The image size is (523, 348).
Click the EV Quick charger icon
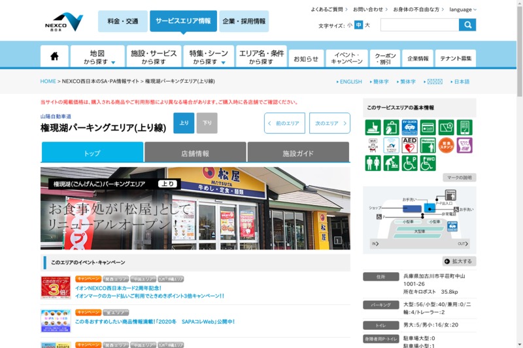click(x=410, y=127)
